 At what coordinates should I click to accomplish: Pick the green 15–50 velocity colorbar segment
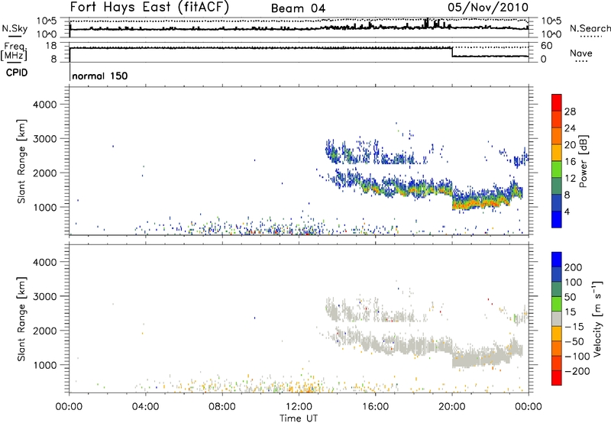click(x=557, y=304)
